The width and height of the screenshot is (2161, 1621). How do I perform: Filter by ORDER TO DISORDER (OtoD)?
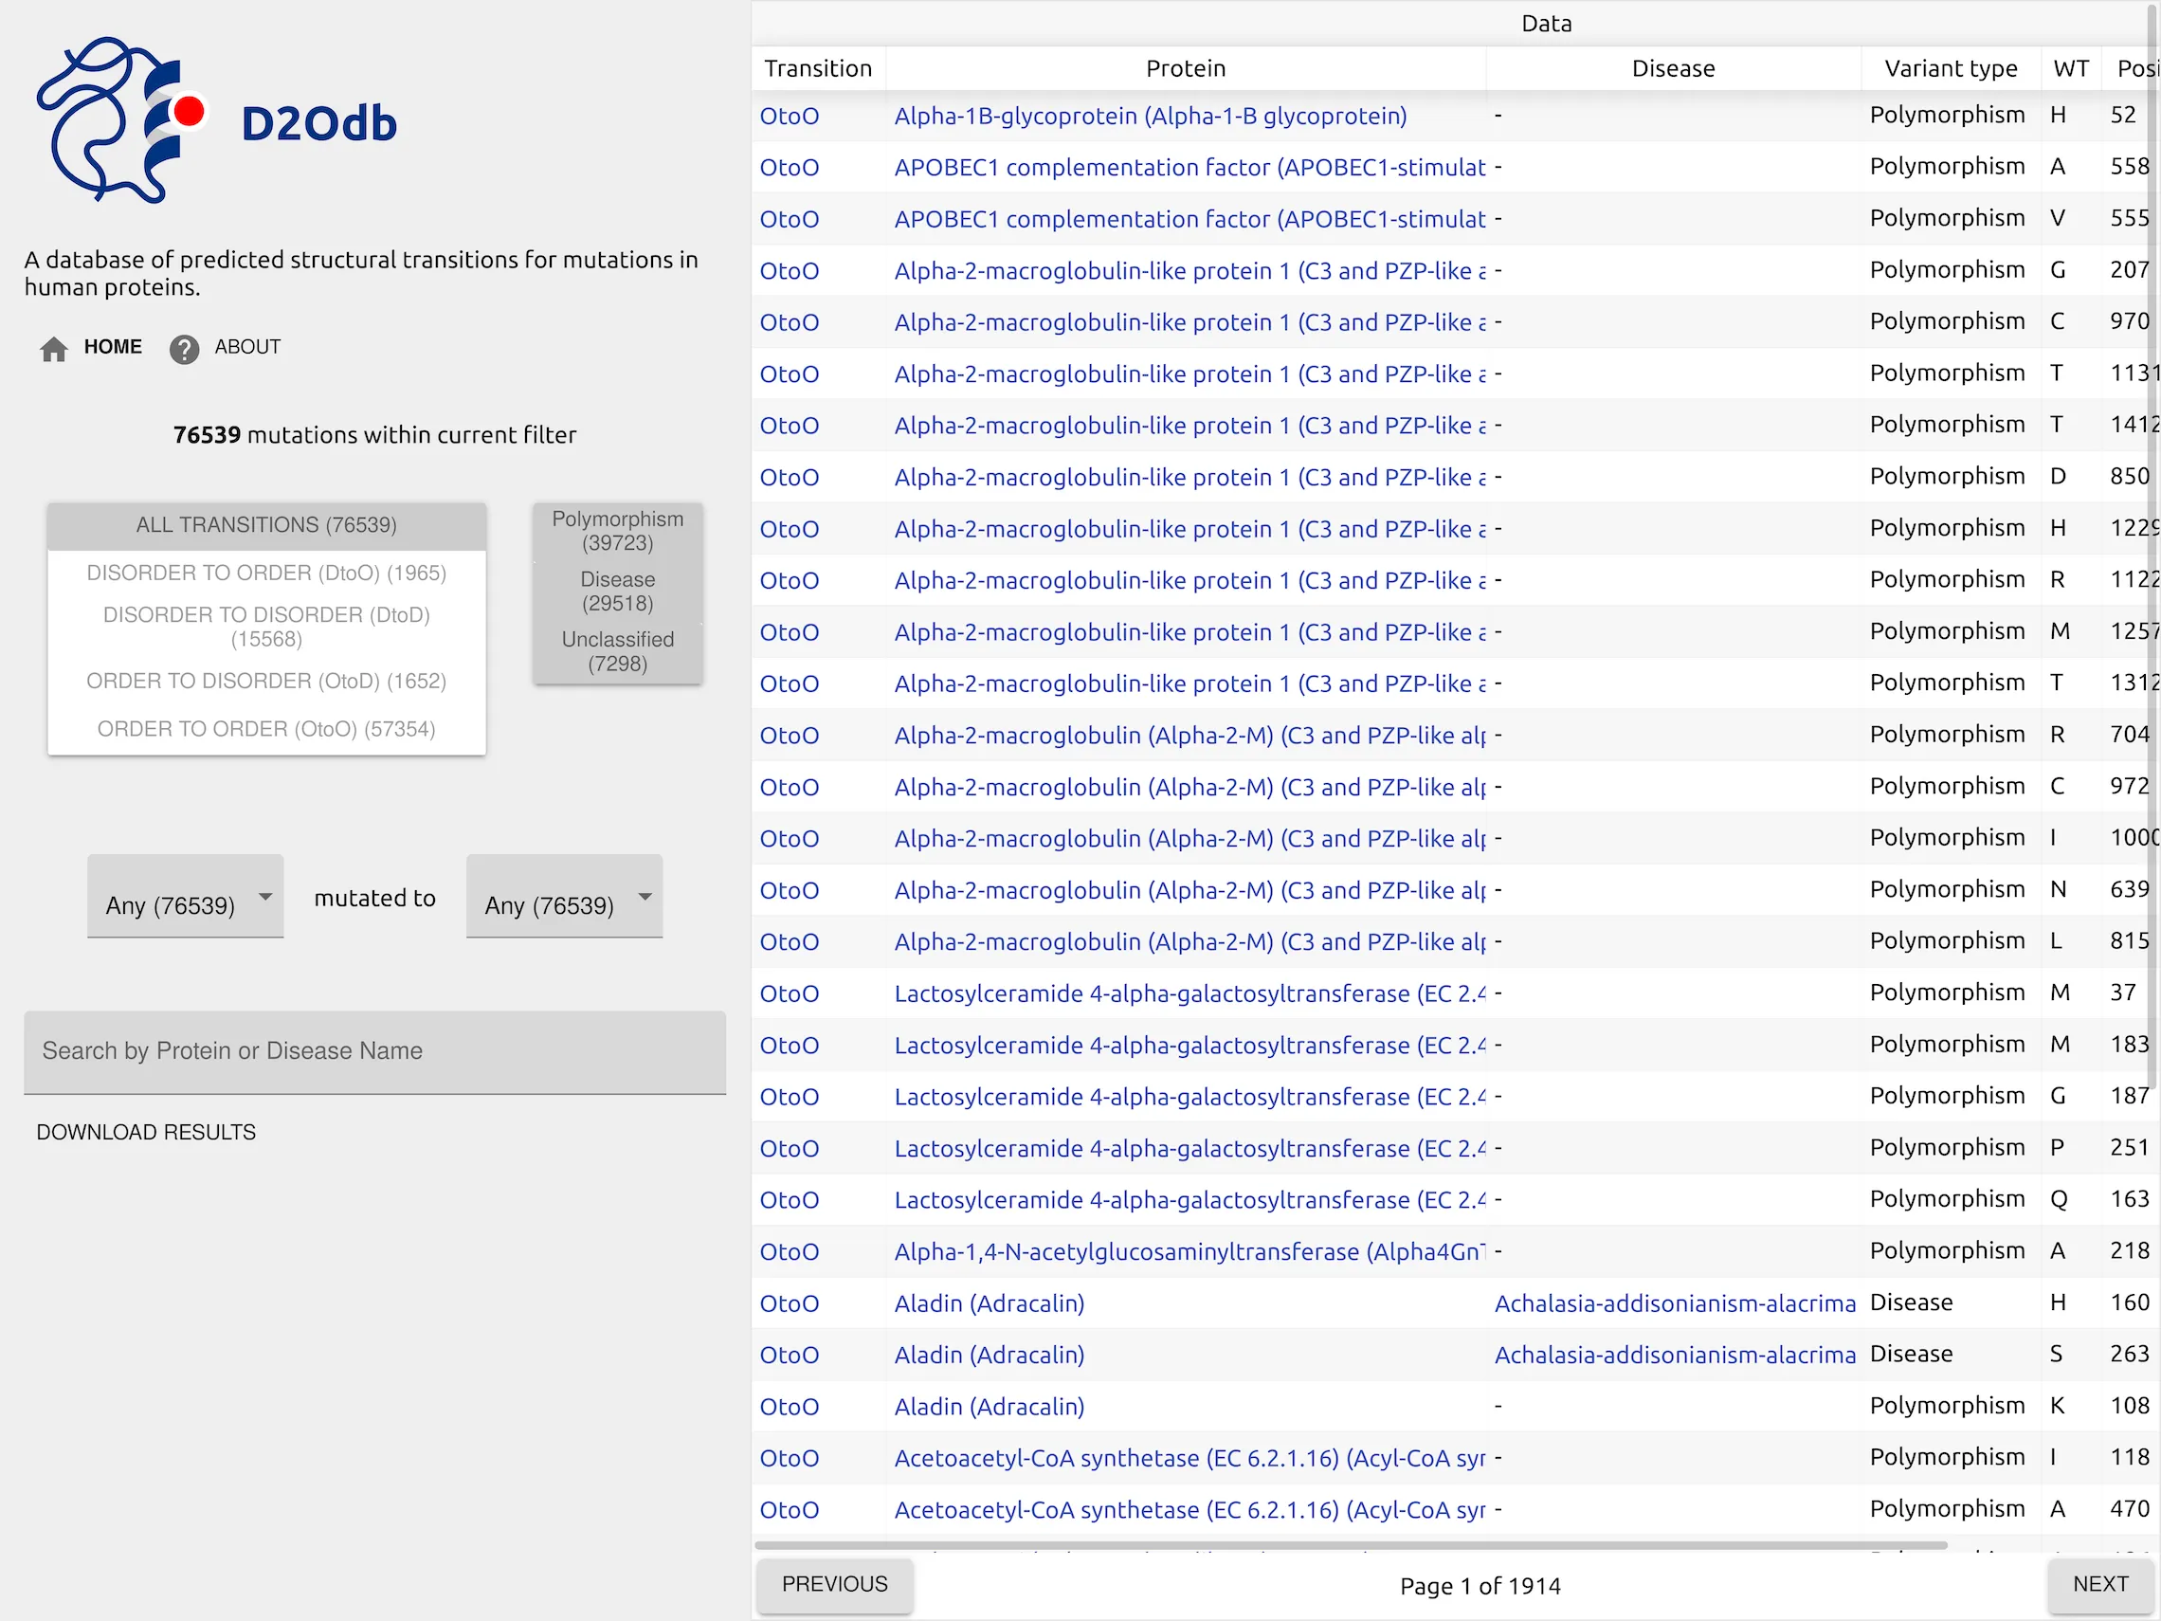coord(266,681)
